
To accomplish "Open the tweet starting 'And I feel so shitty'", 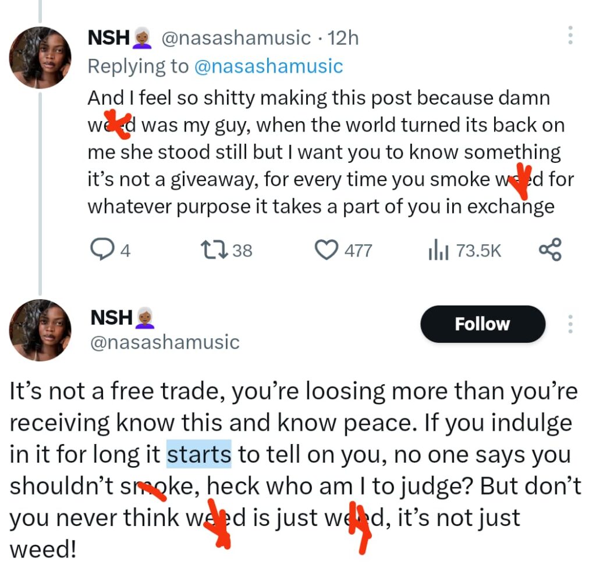I will 320,152.
